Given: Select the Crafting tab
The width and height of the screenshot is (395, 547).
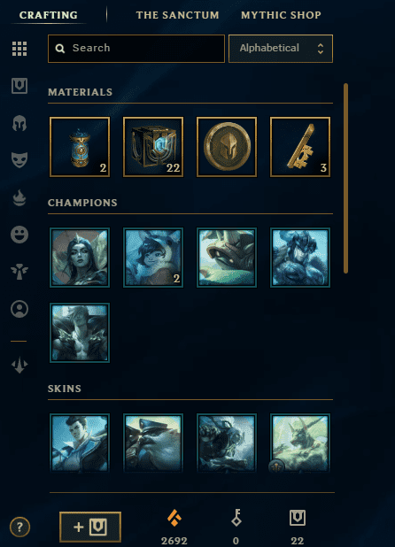Looking at the screenshot, I should tap(49, 15).
